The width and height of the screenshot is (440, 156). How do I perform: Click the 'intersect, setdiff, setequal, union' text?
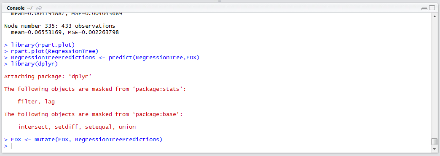point(77,127)
